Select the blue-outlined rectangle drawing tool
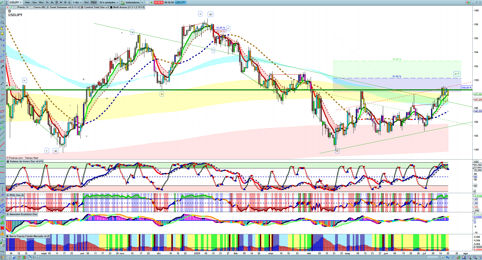This screenshot has height=260, width=482. (2, 56)
